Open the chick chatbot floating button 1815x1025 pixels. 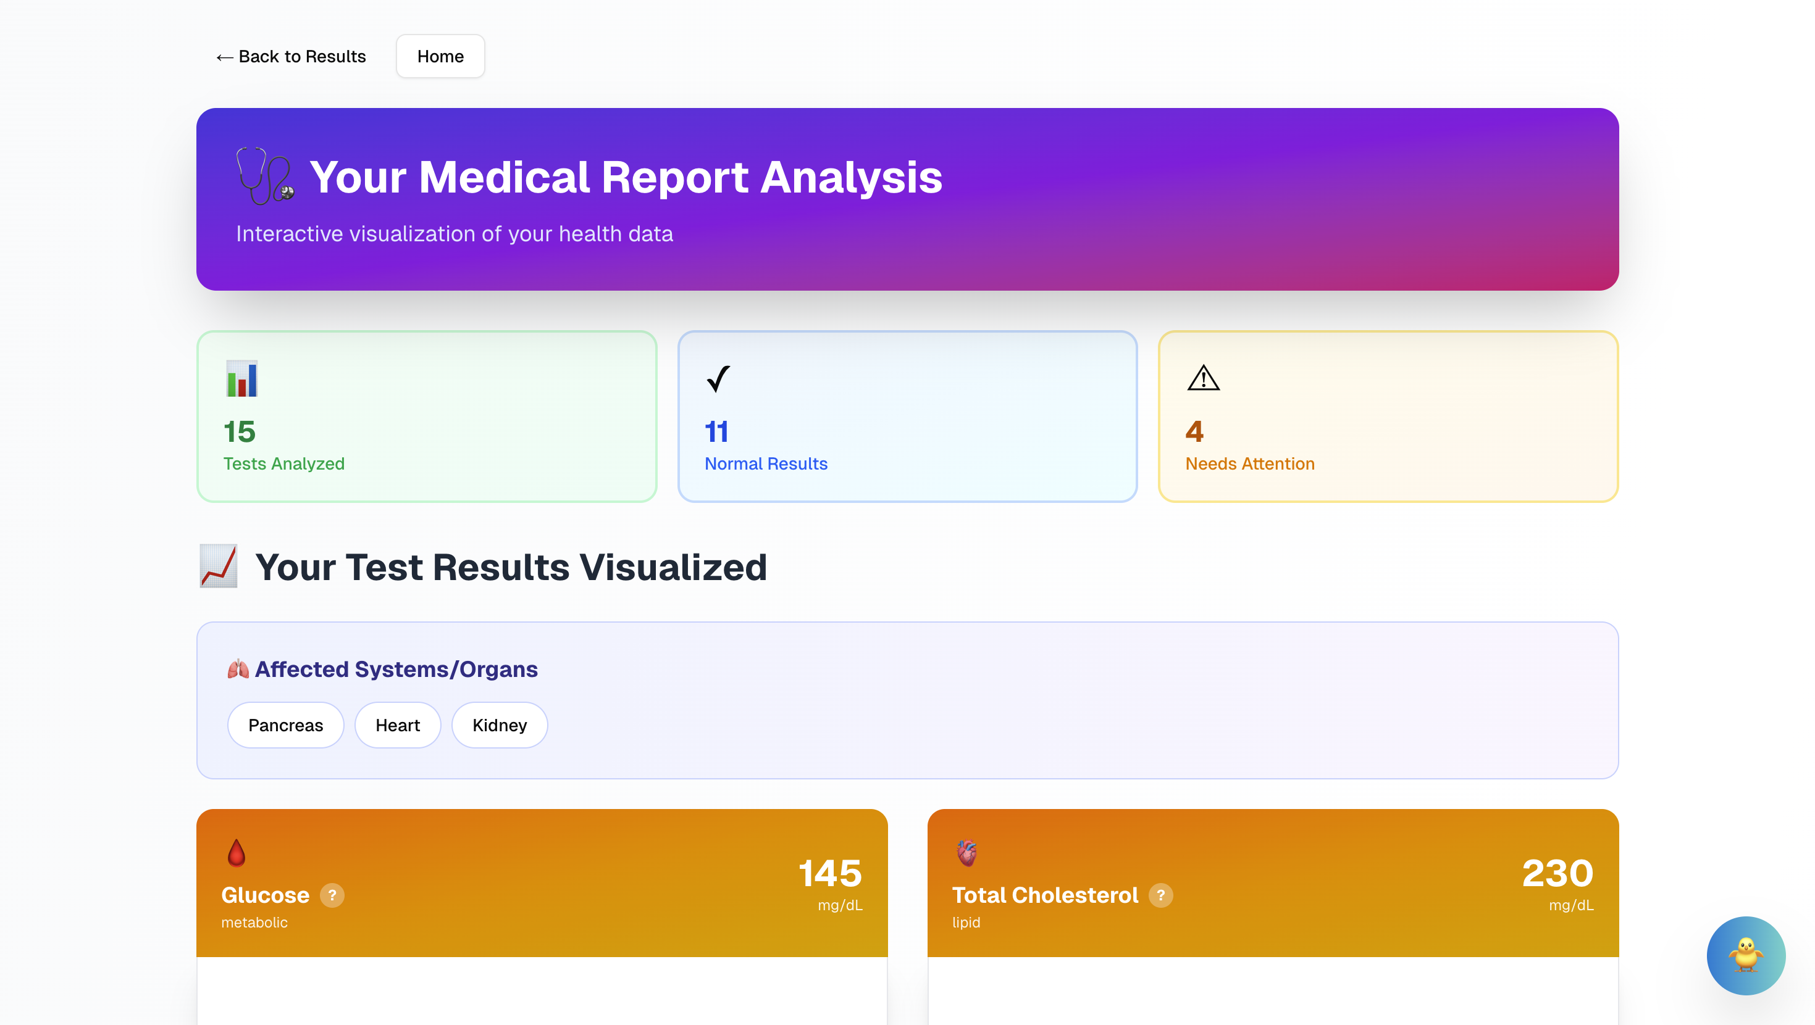click(x=1745, y=955)
